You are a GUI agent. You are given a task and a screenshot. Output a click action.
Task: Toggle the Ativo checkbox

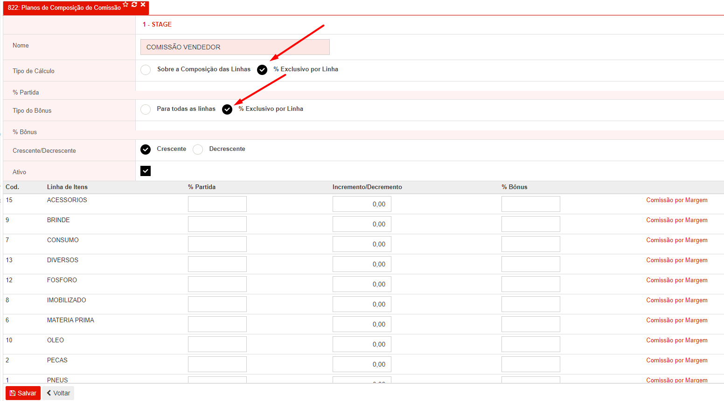146,171
